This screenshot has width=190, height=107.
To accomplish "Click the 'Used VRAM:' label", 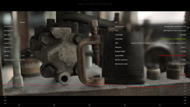I will tap(119, 56).
